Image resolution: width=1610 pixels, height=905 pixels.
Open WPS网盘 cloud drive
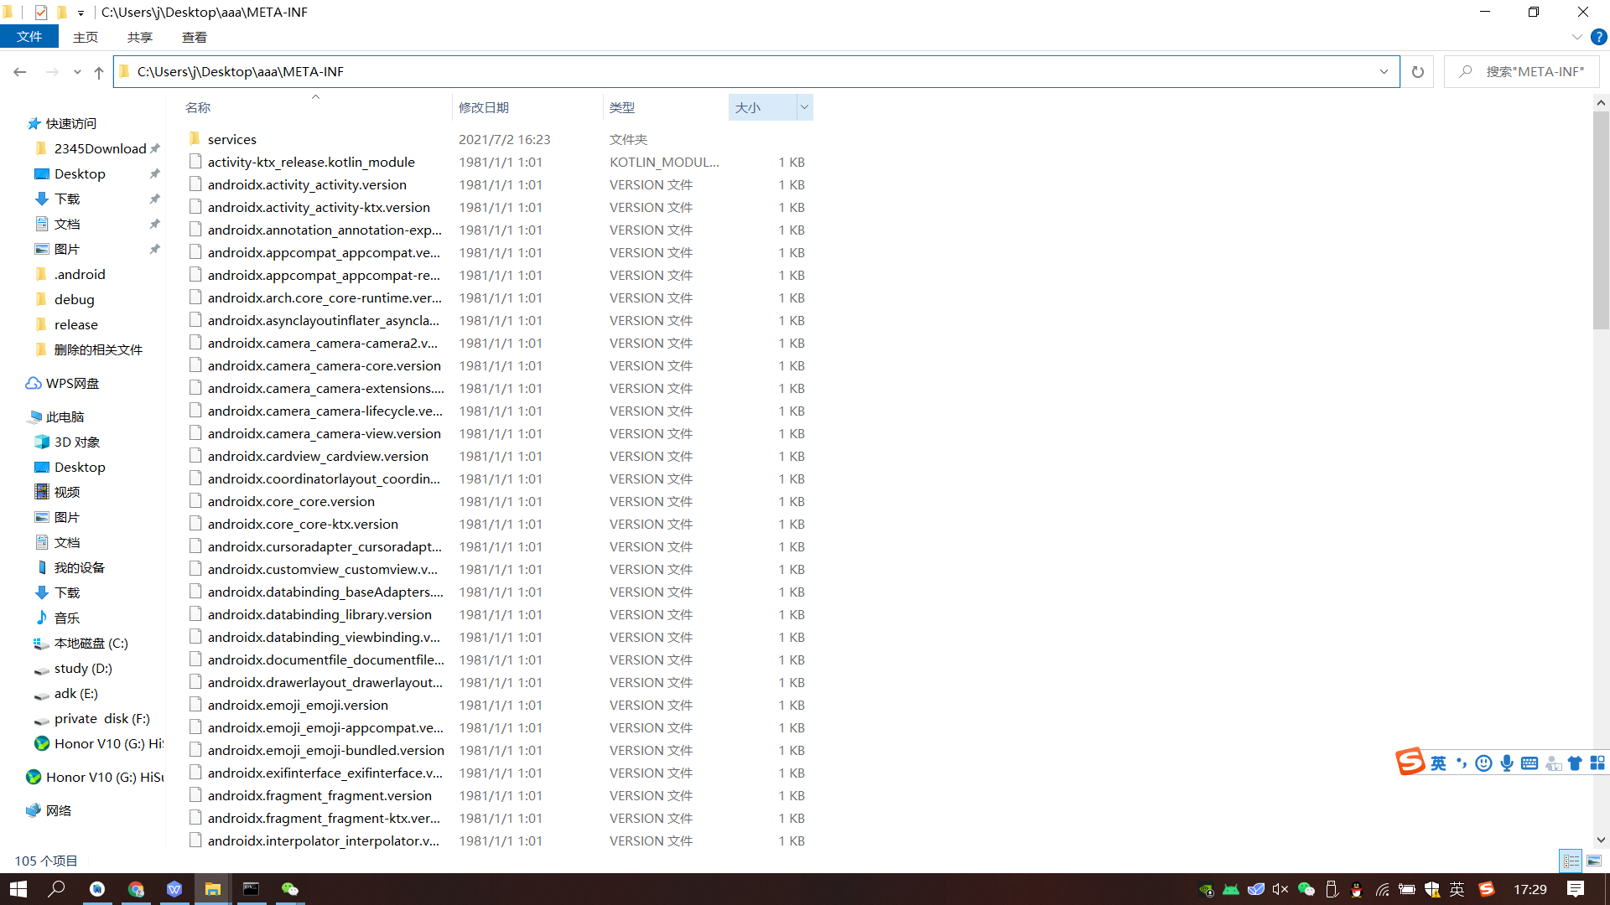72,383
